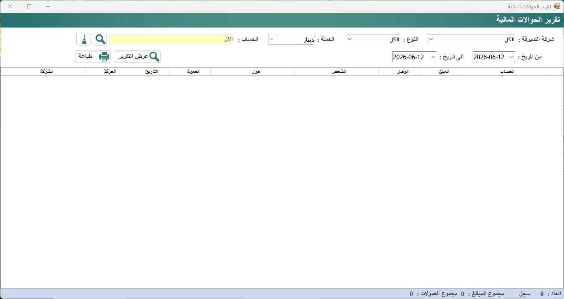The height and width of the screenshot is (299, 564).
Task: Click the العدد record count in status bar
Action: point(551,294)
